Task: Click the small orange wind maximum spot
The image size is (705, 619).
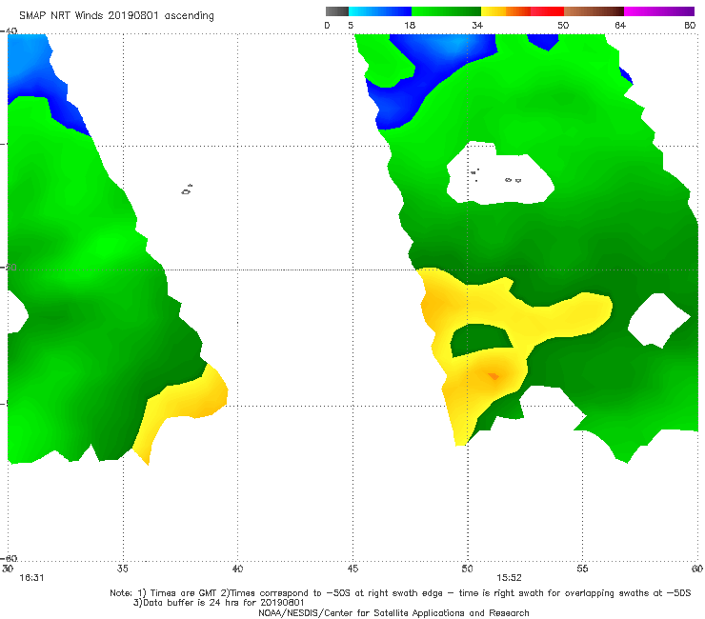Action: point(493,376)
